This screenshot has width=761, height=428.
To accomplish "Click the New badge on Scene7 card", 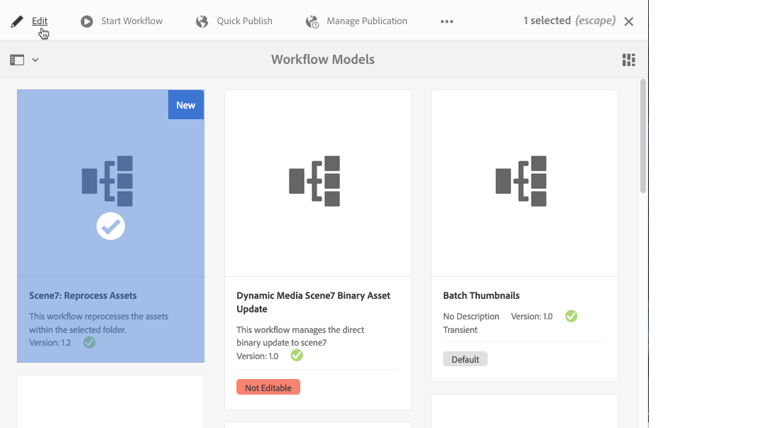I will tap(186, 105).
